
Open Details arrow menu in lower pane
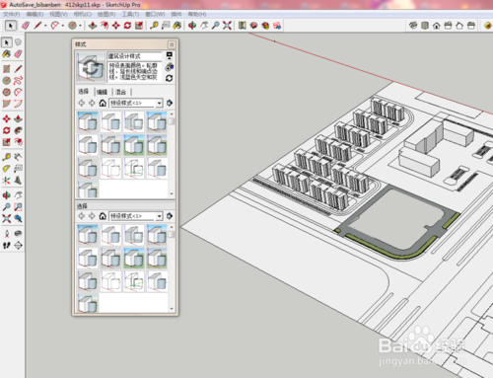point(170,216)
